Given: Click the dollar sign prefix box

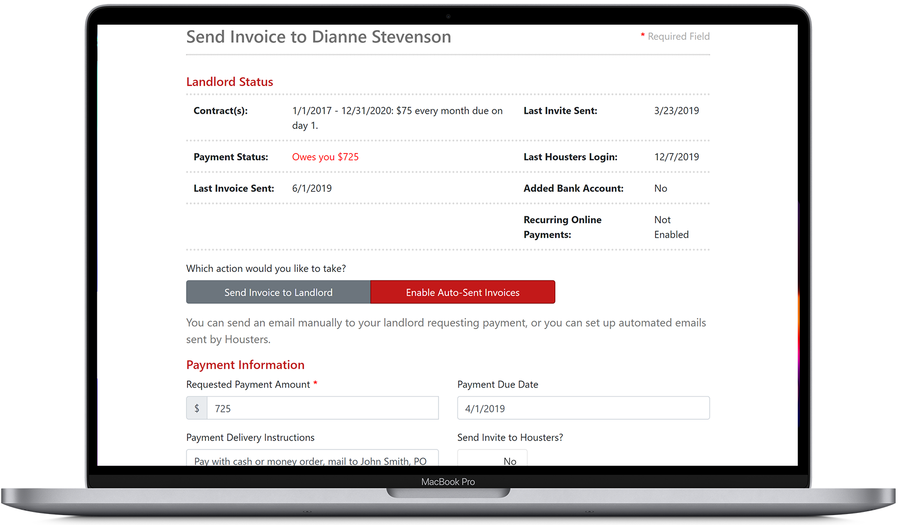Looking at the screenshot, I should (x=196, y=408).
